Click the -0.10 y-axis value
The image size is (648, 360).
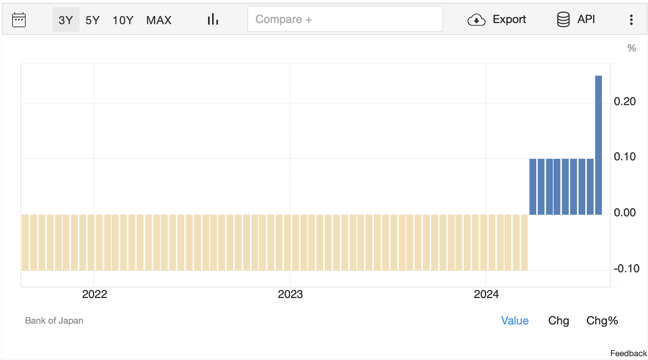[626, 268]
